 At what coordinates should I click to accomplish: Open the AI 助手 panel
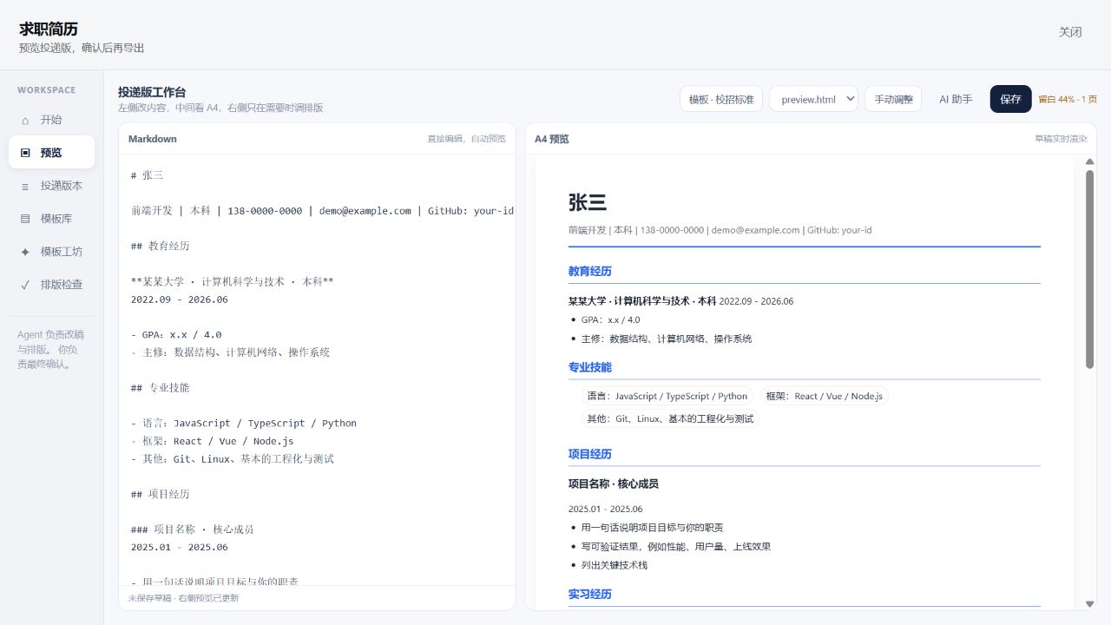[956, 99]
